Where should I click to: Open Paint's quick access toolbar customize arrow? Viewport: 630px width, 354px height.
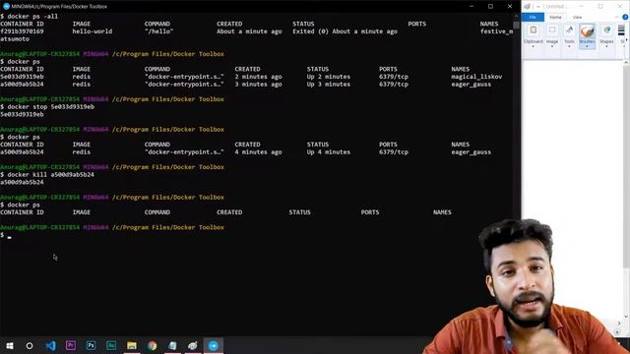tap(538, 7)
